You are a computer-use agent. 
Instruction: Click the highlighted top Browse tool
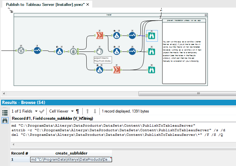click(152, 36)
